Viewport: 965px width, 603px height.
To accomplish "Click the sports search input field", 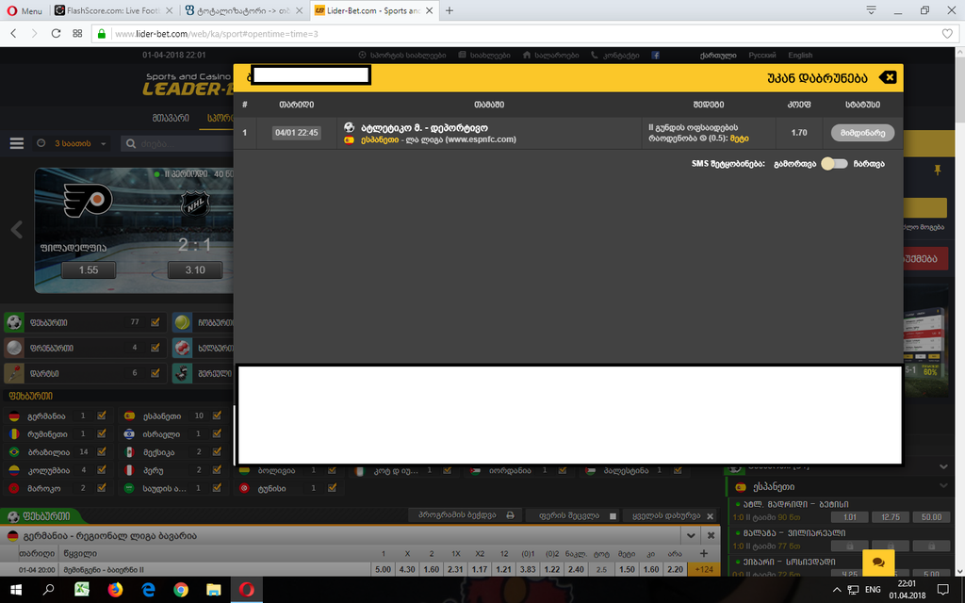I will coord(178,143).
